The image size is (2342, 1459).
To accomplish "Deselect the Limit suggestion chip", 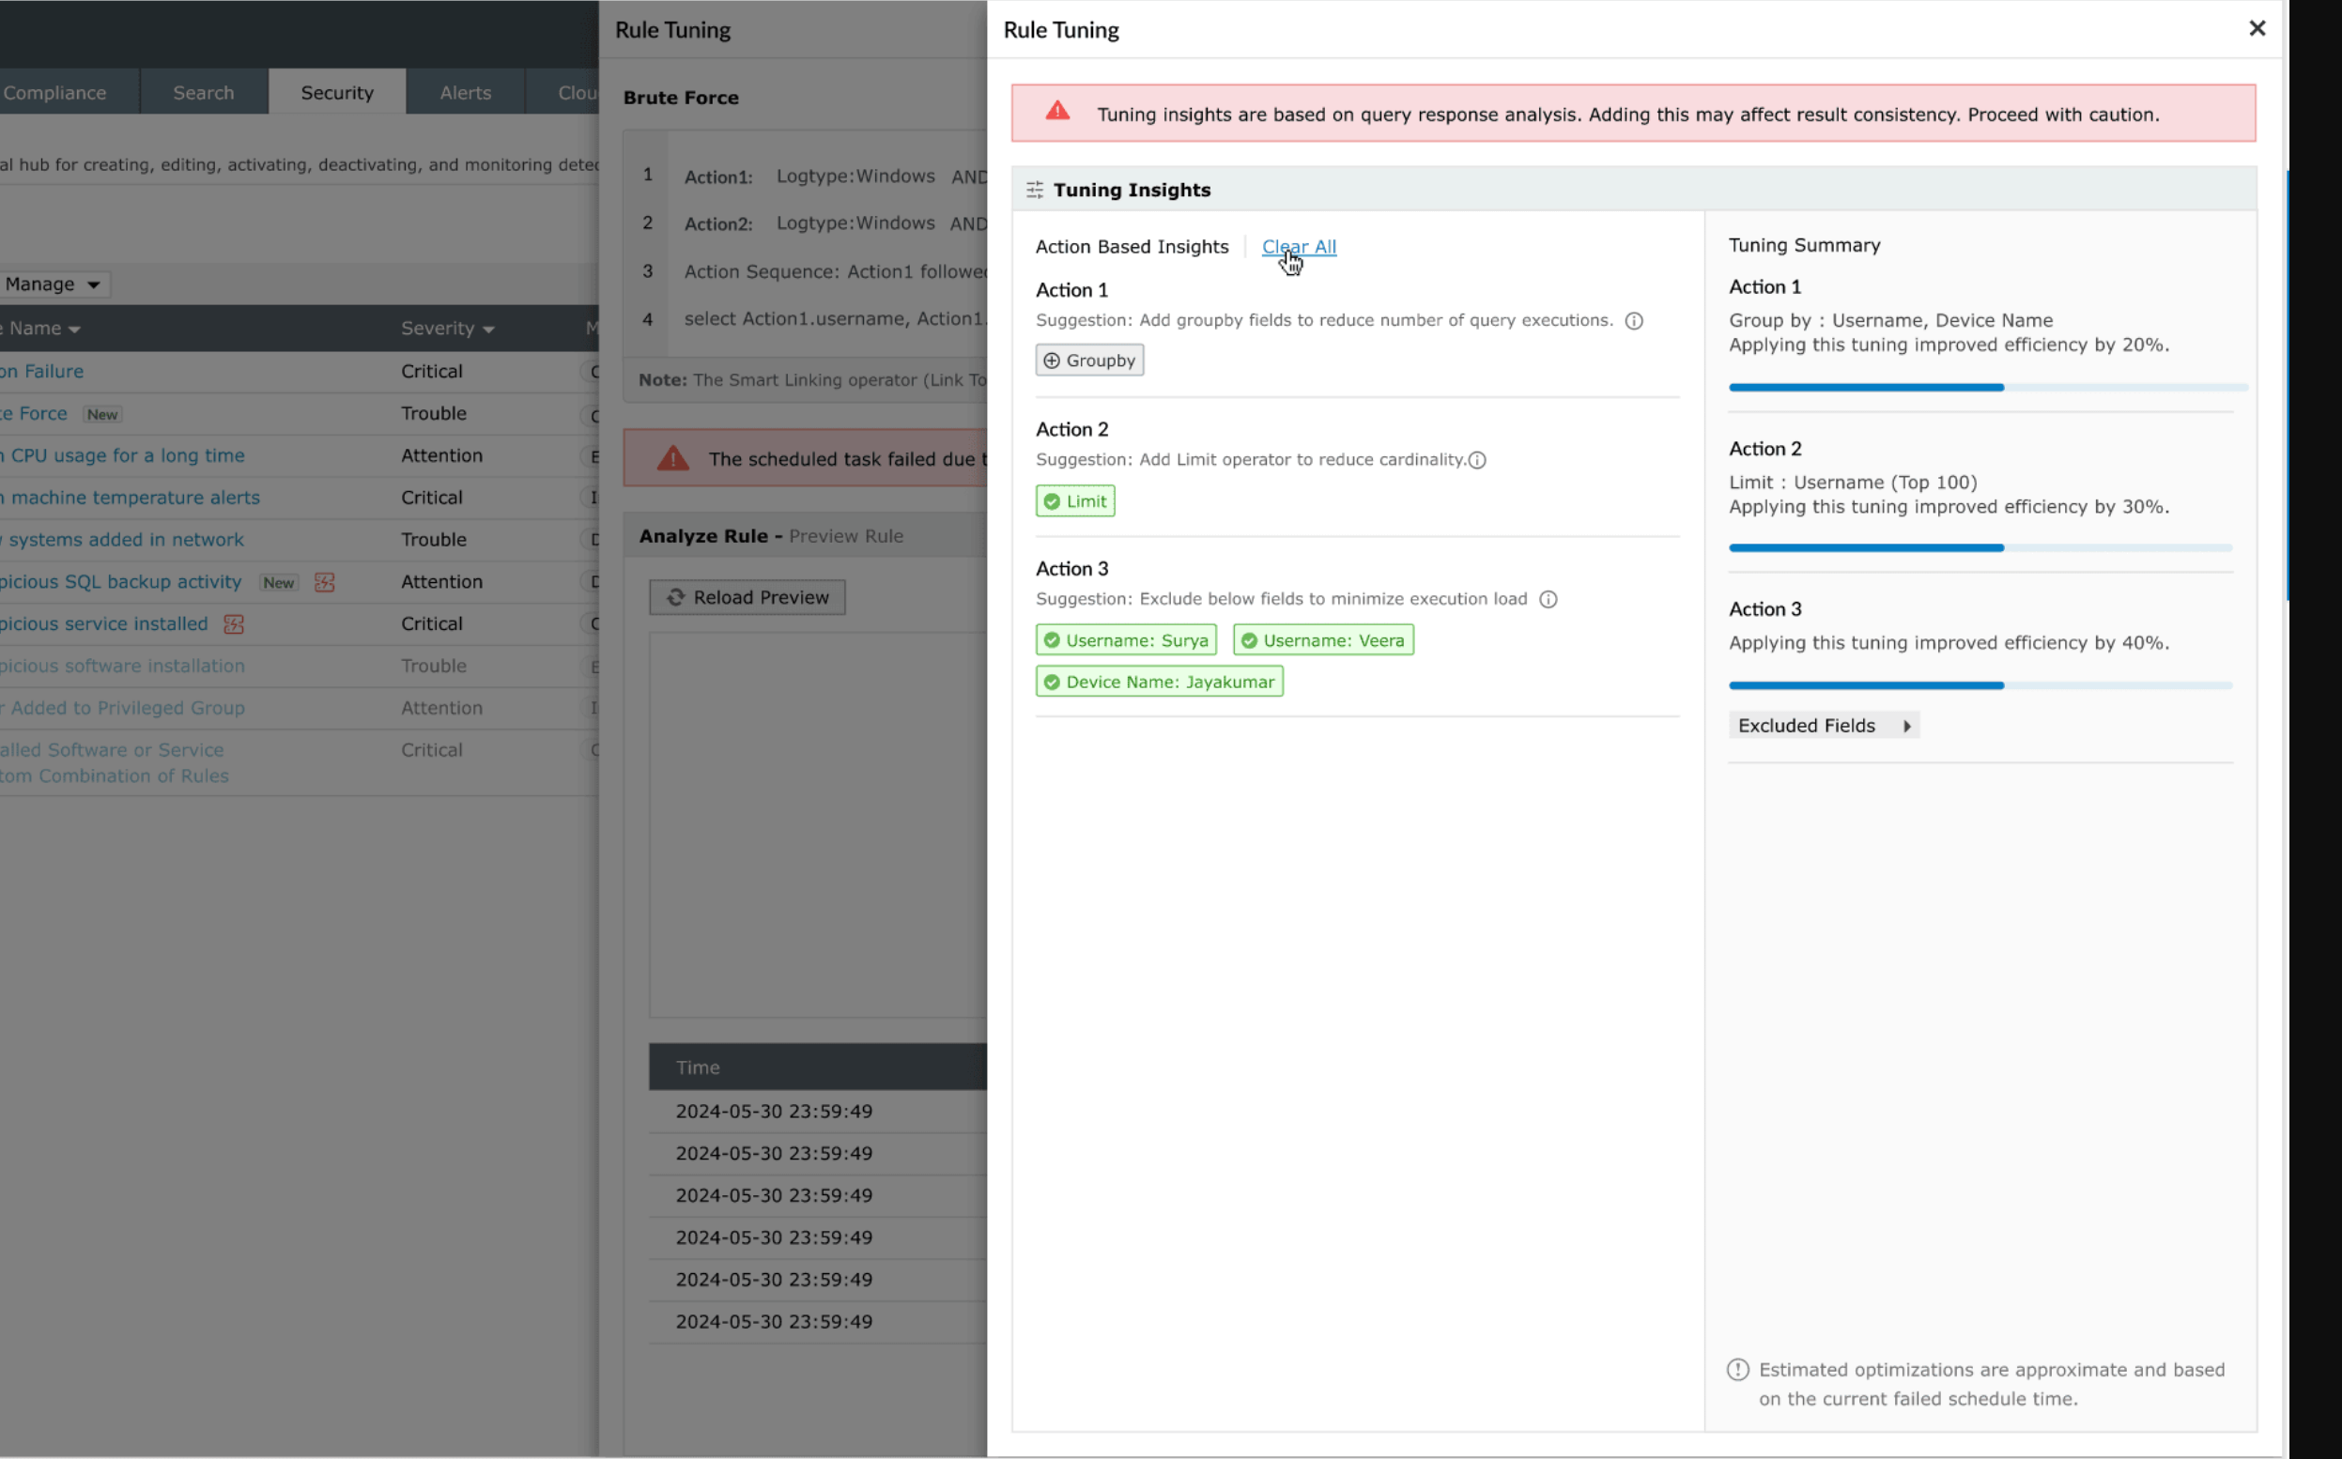I will tap(1075, 500).
